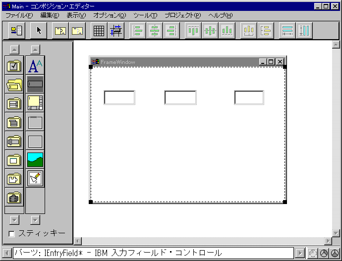This screenshot has height=261, width=342.
Task: Open the 編集(E) menu
Action: pos(50,15)
